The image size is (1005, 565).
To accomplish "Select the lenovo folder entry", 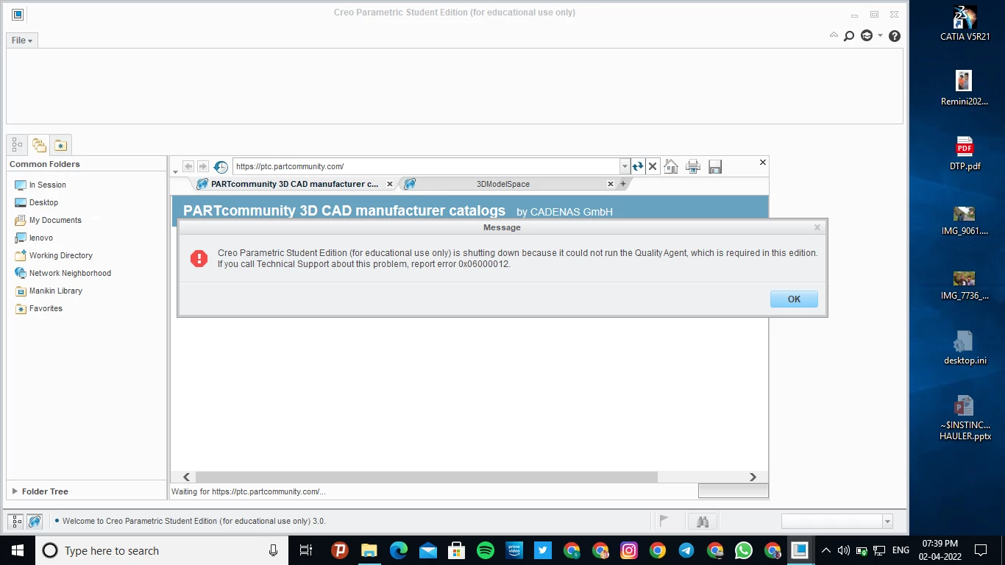I will click(34, 238).
